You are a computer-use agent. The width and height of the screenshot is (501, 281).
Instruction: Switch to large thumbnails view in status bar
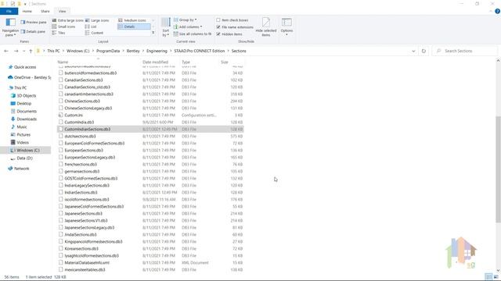(496, 277)
